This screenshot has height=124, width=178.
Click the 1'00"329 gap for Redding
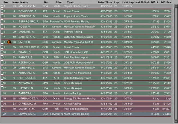[155, 63]
